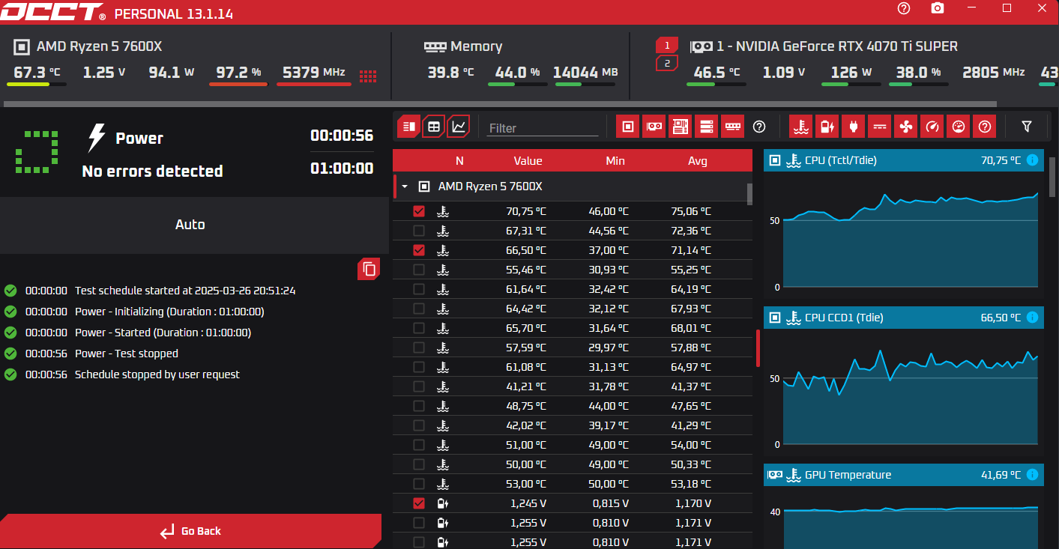The image size is (1059, 549).
Task: Click the CPU clock reading 5379 MHz
Action: pos(314,73)
